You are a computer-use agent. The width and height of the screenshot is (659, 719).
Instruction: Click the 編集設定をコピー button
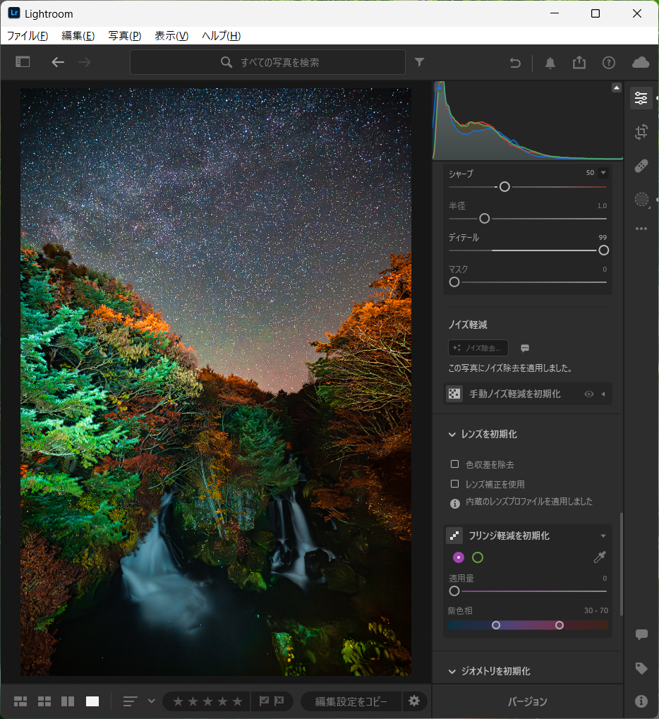pos(351,701)
